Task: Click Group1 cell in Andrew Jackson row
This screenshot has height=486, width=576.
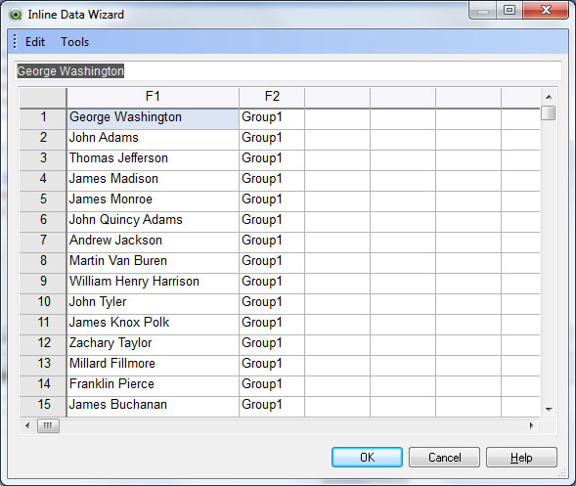Action: click(272, 243)
